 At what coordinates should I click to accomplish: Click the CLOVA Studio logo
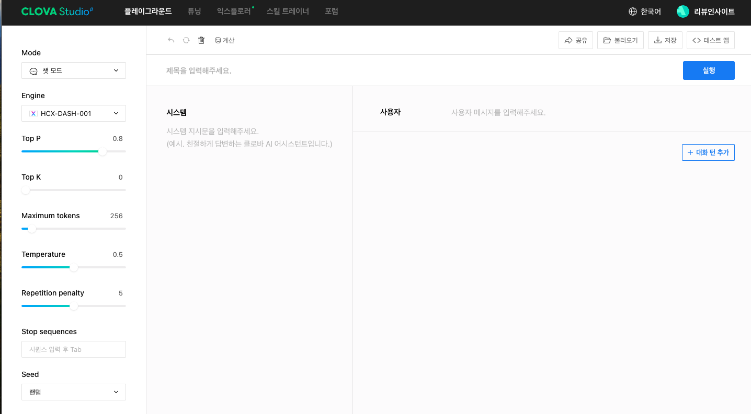point(57,11)
